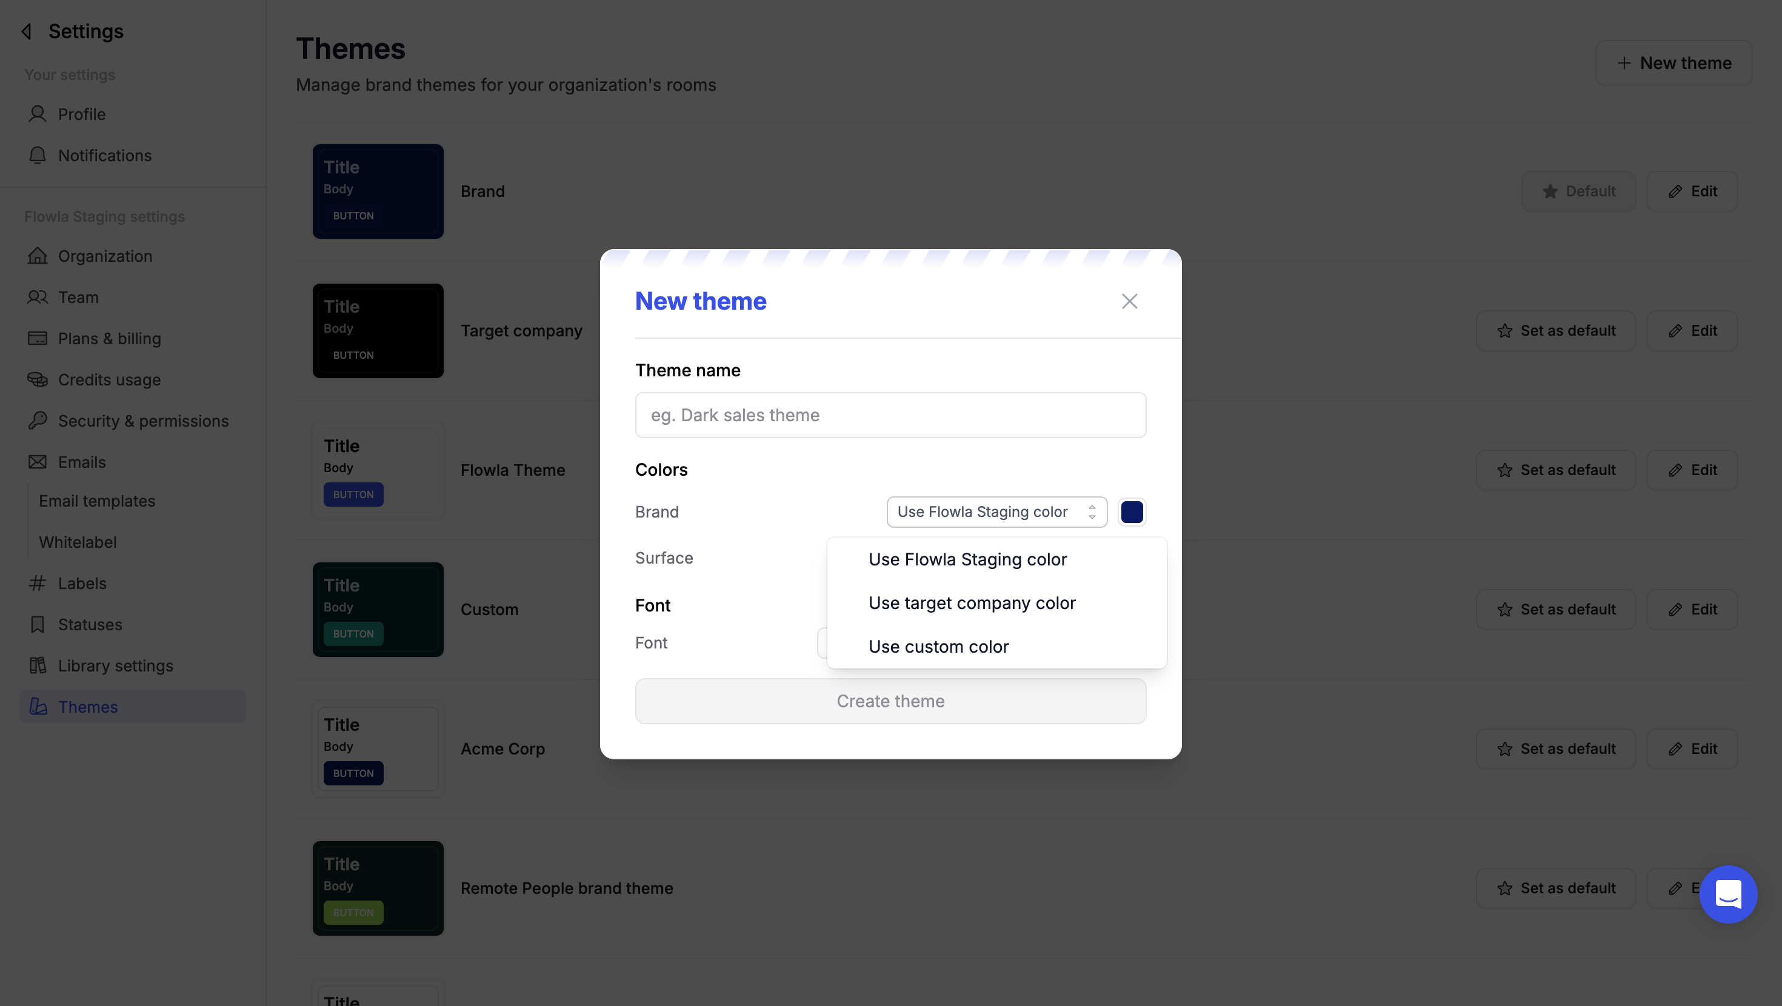Click the dropdown chevrons on Brand select
Screen dimensions: 1782x1006
1092,512
